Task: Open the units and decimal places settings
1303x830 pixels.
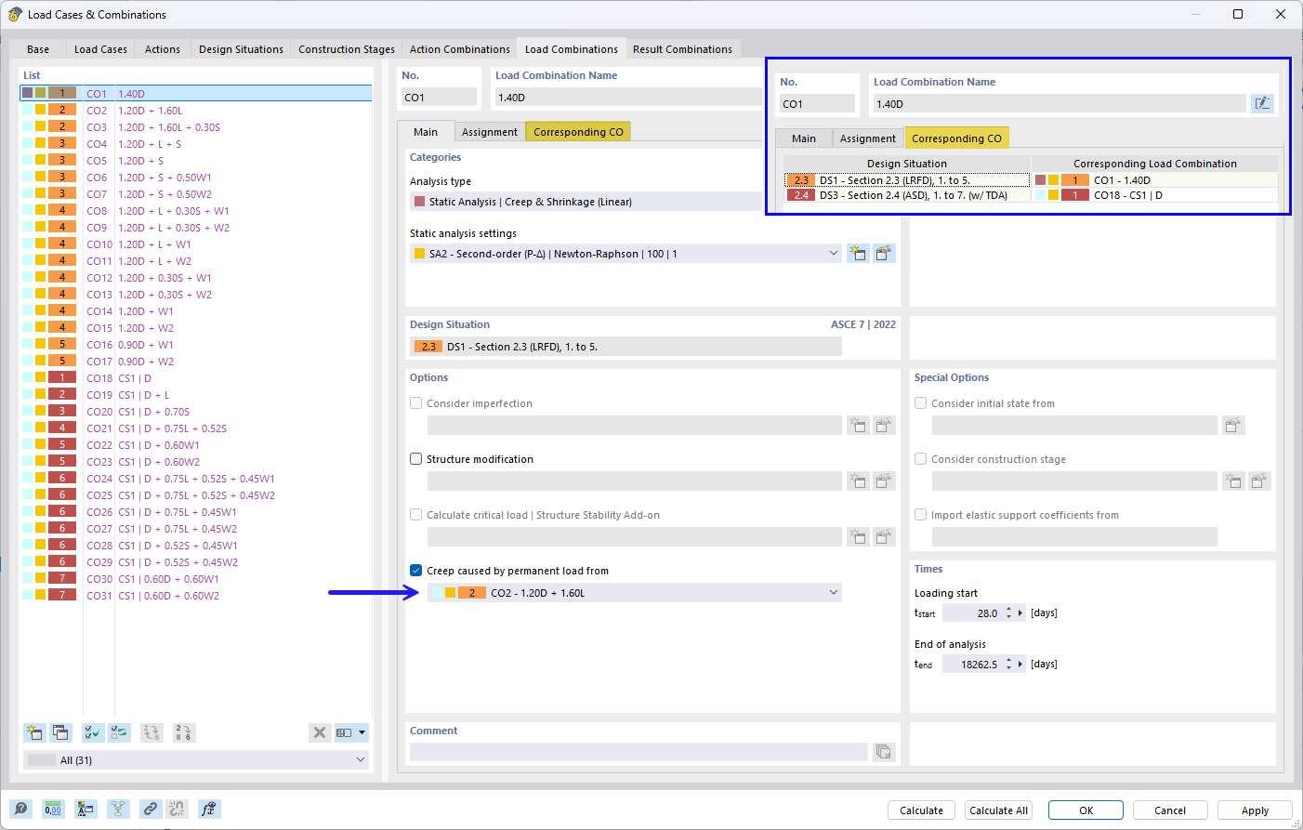Action: (53, 809)
